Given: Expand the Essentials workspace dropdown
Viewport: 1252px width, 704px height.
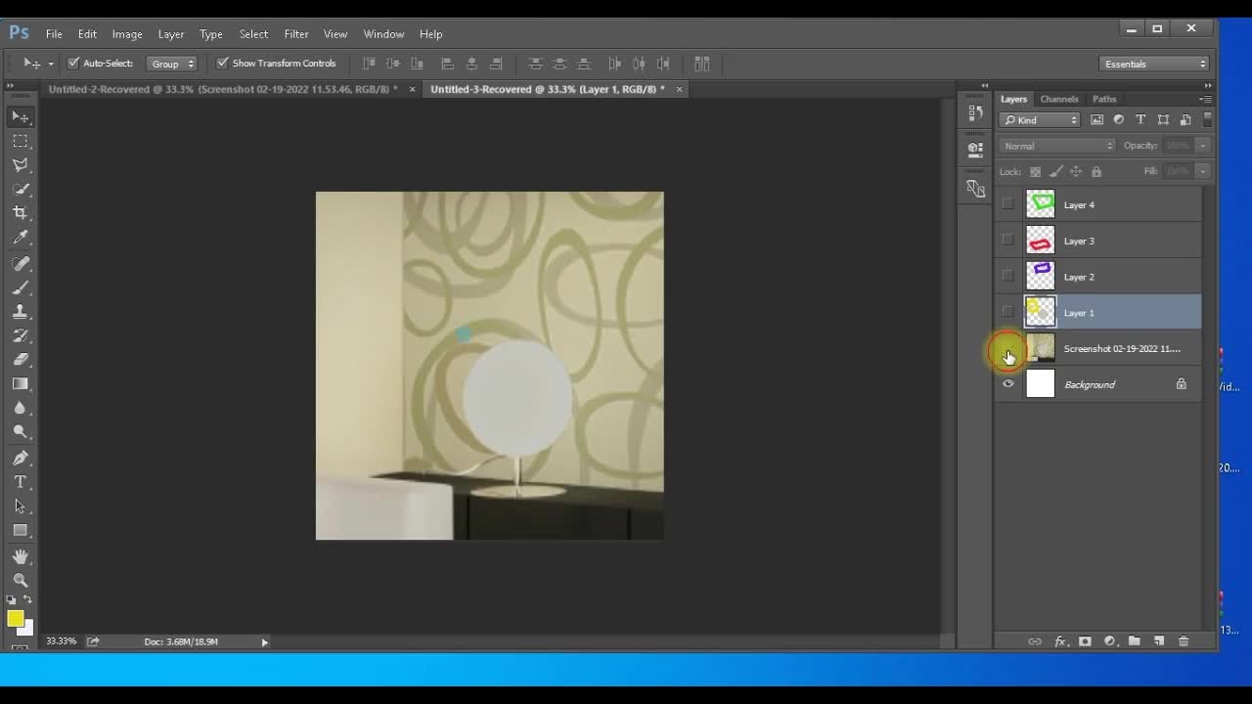Looking at the screenshot, I should pyautogui.click(x=1154, y=64).
